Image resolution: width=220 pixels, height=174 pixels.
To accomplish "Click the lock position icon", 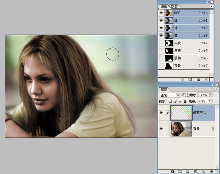I will pyautogui.click(x=180, y=101).
